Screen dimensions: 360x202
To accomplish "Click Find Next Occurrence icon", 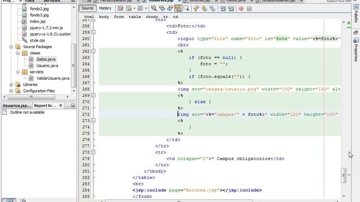I will 170,8.
